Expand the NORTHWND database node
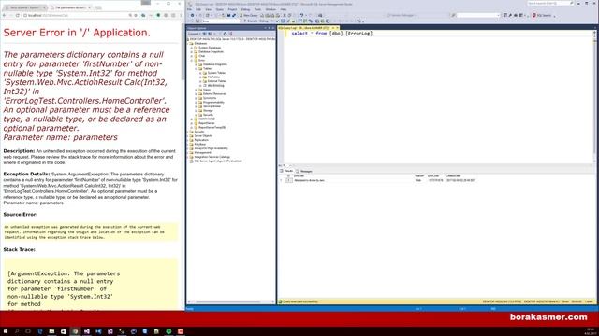599x336 pixels. (x=192, y=119)
